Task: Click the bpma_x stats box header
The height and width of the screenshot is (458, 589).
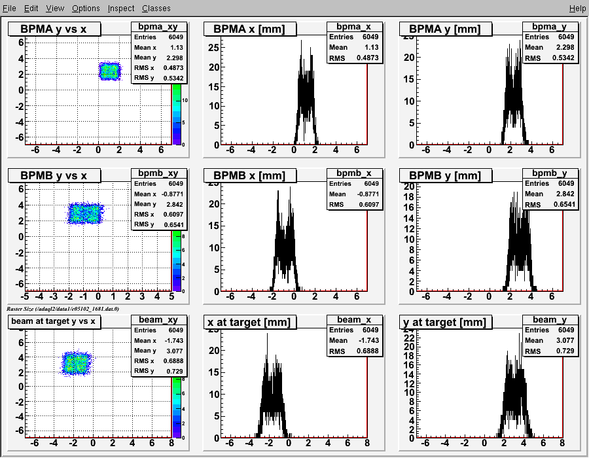Action: (354, 27)
